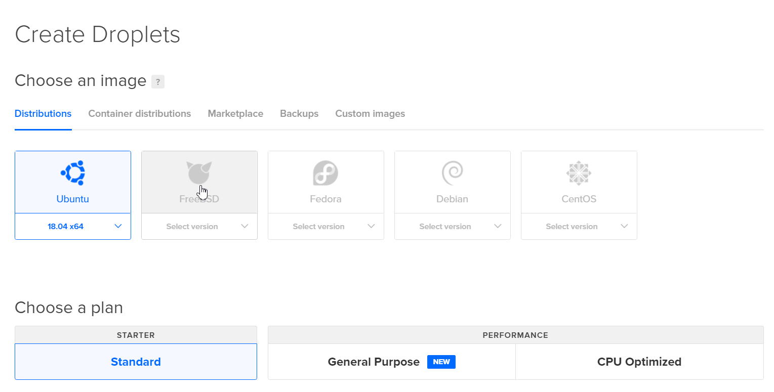Click the help question mark icon
Viewport: 774px width, 392px height.
tap(158, 81)
